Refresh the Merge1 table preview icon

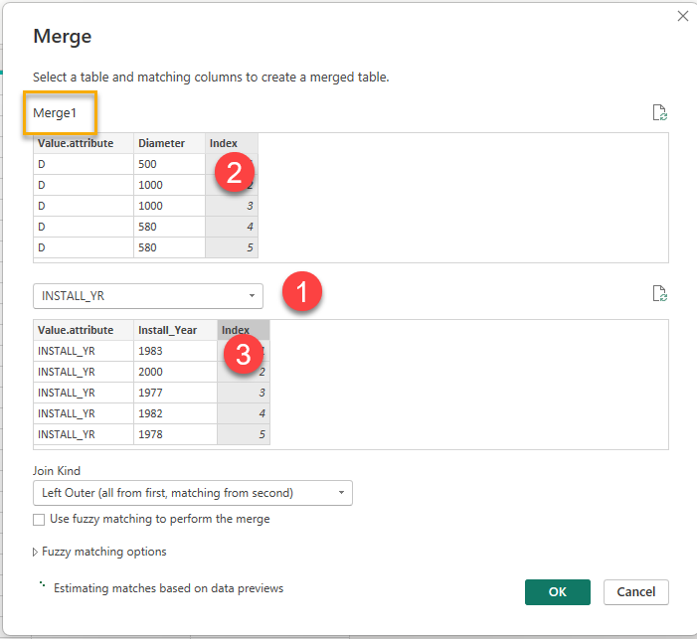[x=659, y=113]
